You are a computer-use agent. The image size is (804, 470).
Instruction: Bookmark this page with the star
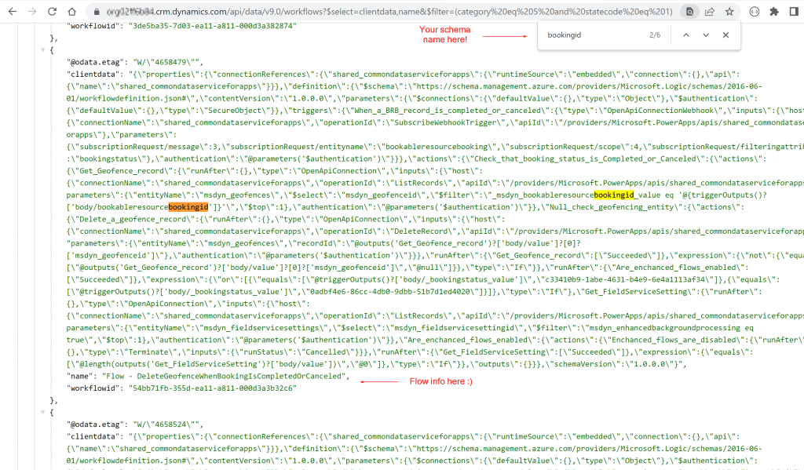[729, 12]
